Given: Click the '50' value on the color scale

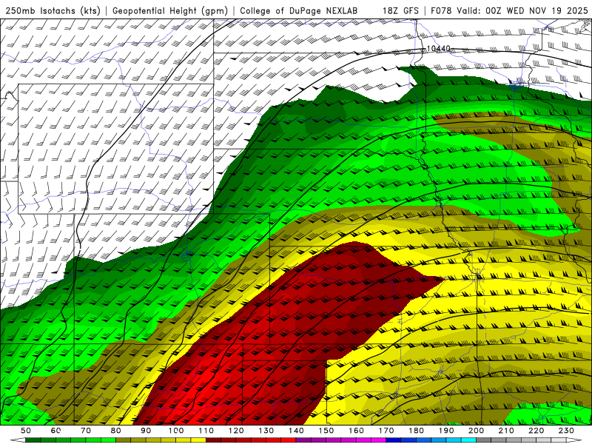Looking at the screenshot, I should point(26,431).
